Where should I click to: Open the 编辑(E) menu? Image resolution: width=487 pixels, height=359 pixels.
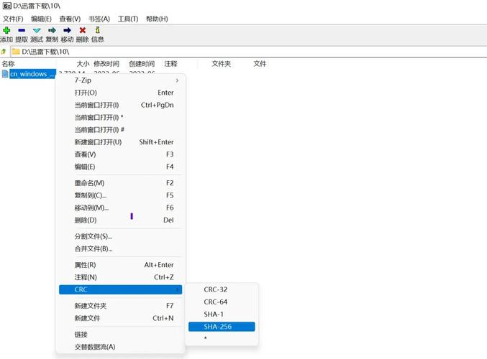41,19
